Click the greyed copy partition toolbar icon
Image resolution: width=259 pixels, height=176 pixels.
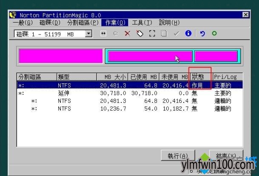pyautogui.click(x=116, y=34)
